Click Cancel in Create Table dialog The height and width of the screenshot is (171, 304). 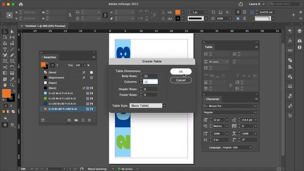[181, 80]
